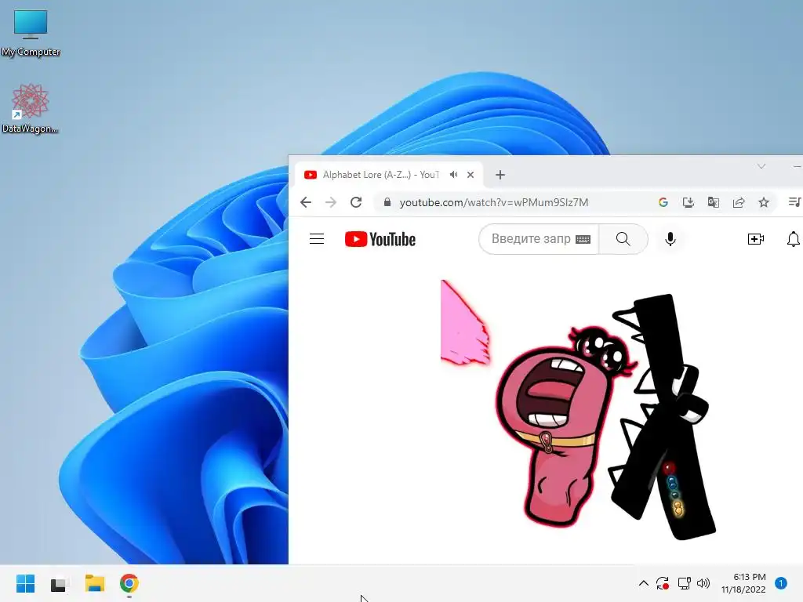This screenshot has height=602, width=803.
Task: Click the sync status tray icon
Action: point(663,583)
